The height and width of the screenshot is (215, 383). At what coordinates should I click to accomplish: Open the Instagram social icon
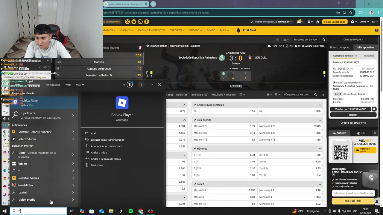pyautogui.click(x=140, y=21)
